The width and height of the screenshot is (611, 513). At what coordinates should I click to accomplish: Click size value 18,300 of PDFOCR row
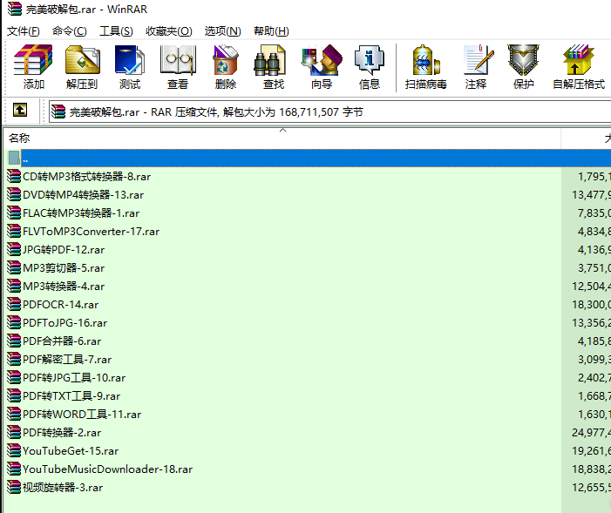point(591,305)
